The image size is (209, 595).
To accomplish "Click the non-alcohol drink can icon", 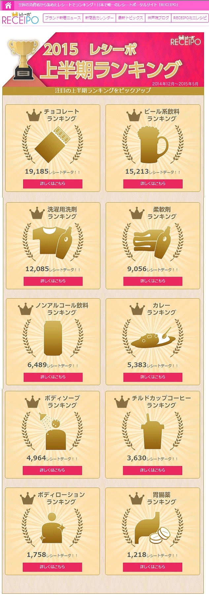I will (53, 338).
